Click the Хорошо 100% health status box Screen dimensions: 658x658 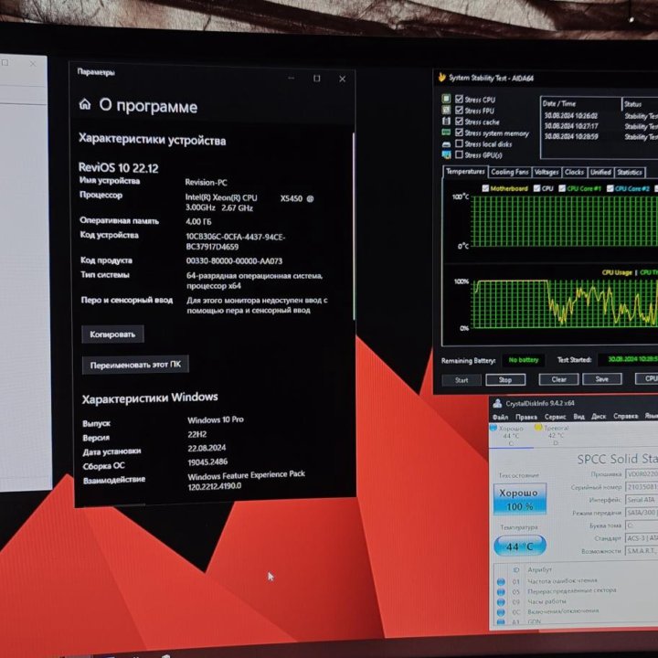520,499
